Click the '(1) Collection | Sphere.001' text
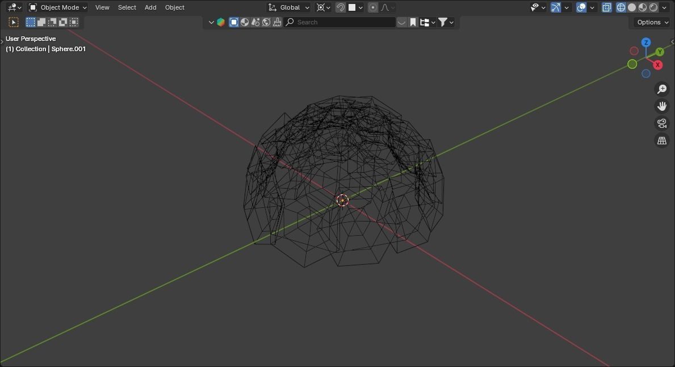The image size is (675, 367). [45, 49]
